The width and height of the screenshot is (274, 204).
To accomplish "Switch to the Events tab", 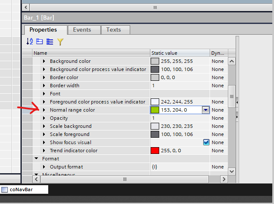I will (82, 30).
